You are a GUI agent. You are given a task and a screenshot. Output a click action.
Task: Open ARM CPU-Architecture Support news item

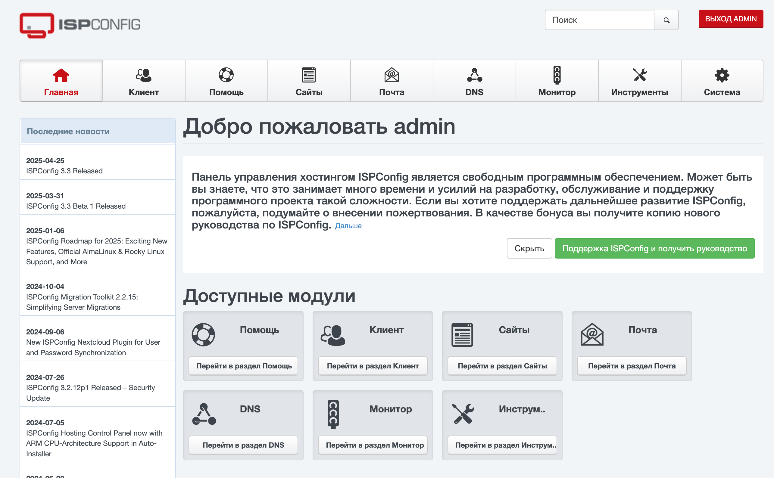(94, 444)
